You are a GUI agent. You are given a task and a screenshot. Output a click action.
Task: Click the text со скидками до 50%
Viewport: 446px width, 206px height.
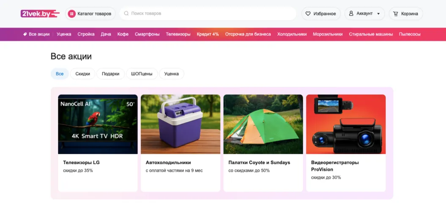point(249,171)
